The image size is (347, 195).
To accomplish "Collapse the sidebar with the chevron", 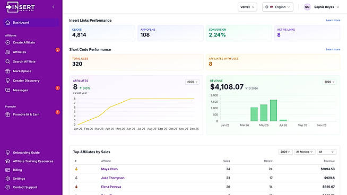I will (54, 7).
